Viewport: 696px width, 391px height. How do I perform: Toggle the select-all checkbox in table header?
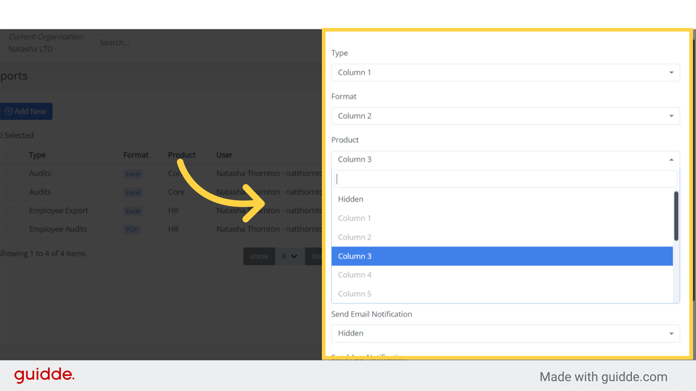[11, 155]
